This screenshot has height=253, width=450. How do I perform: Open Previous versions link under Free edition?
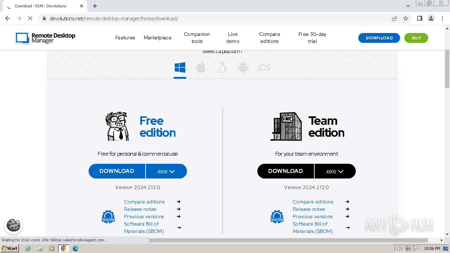pyautogui.click(x=144, y=216)
